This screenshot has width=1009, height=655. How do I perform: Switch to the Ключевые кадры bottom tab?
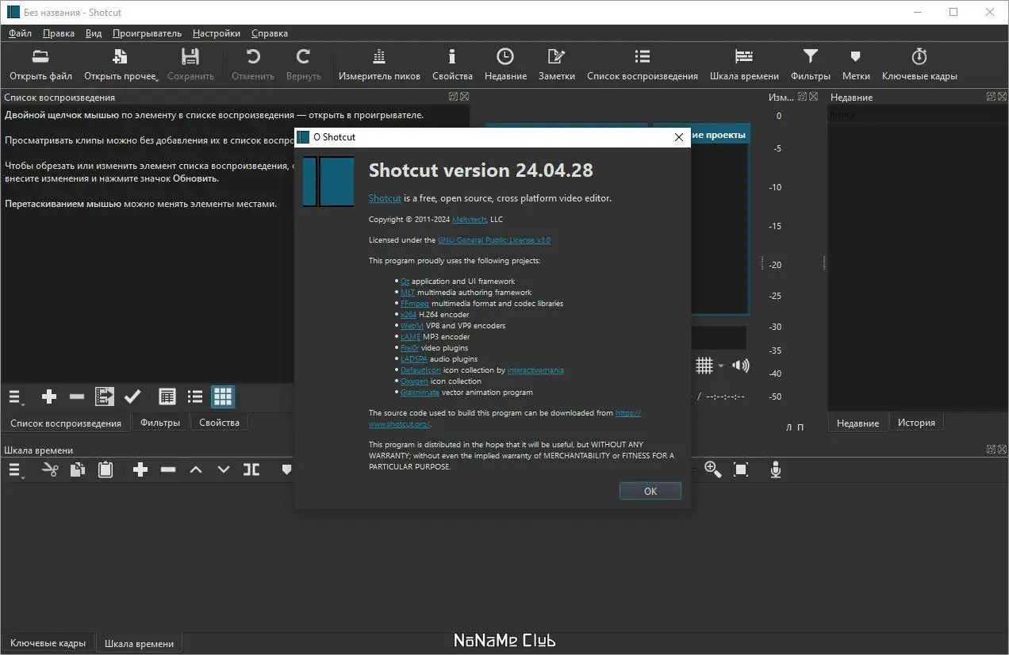(x=48, y=643)
